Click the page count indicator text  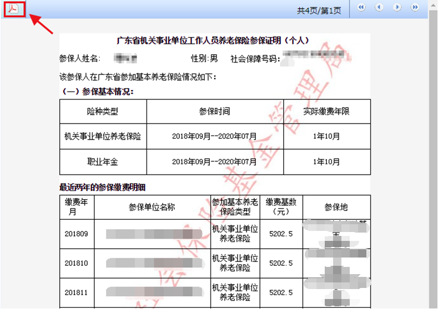pos(319,10)
